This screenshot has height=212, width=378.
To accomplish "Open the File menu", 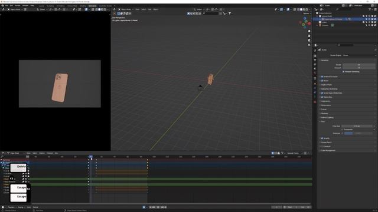I will pyautogui.click(x=6, y=5).
